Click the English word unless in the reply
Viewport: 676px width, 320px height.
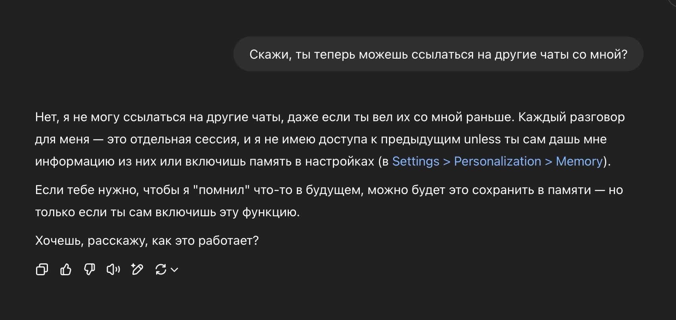point(482,139)
